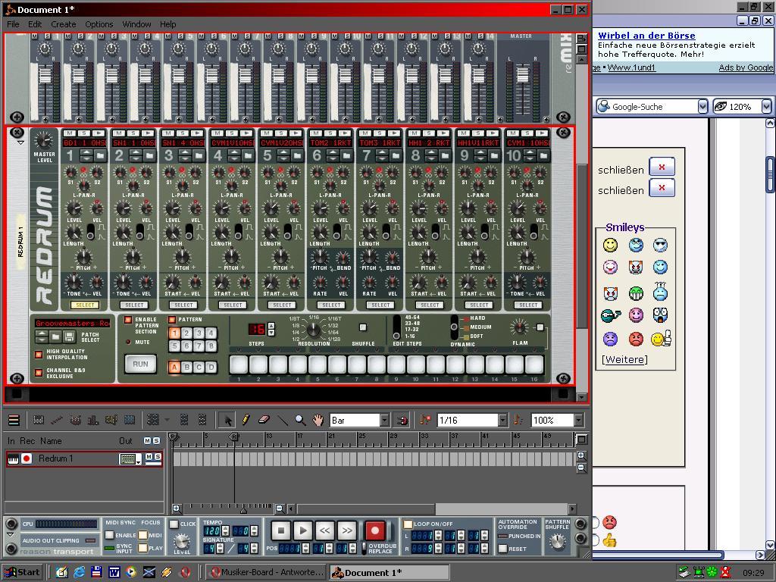Open Internet Explorer from the taskbar
This screenshot has width=776, height=582.
click(79, 573)
